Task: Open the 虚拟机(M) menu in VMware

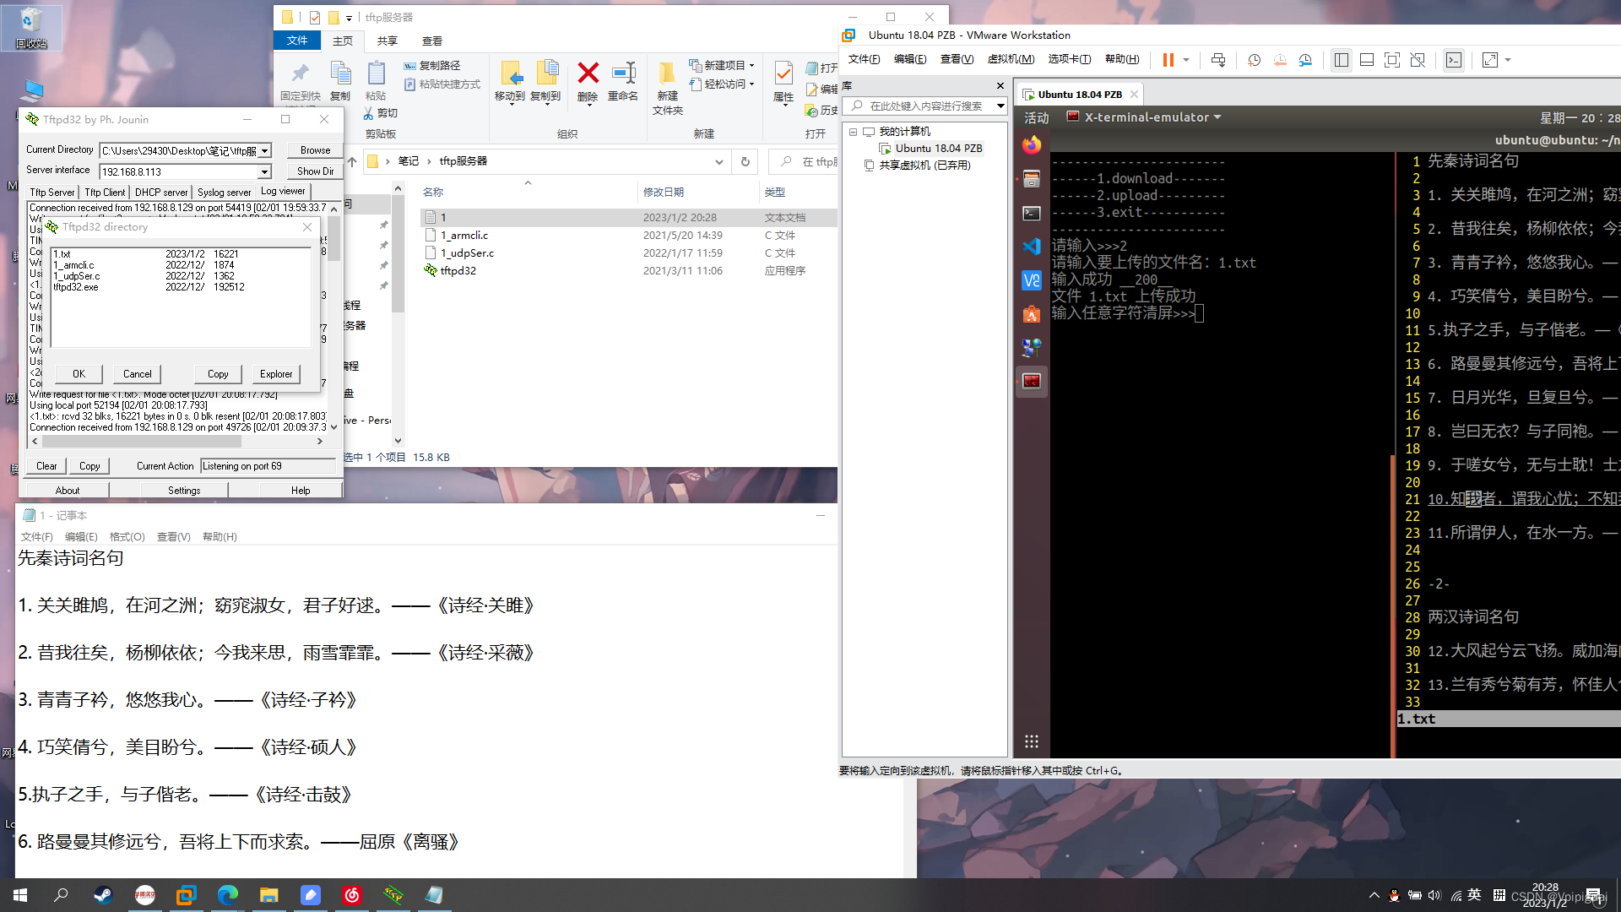Action: (x=1011, y=59)
